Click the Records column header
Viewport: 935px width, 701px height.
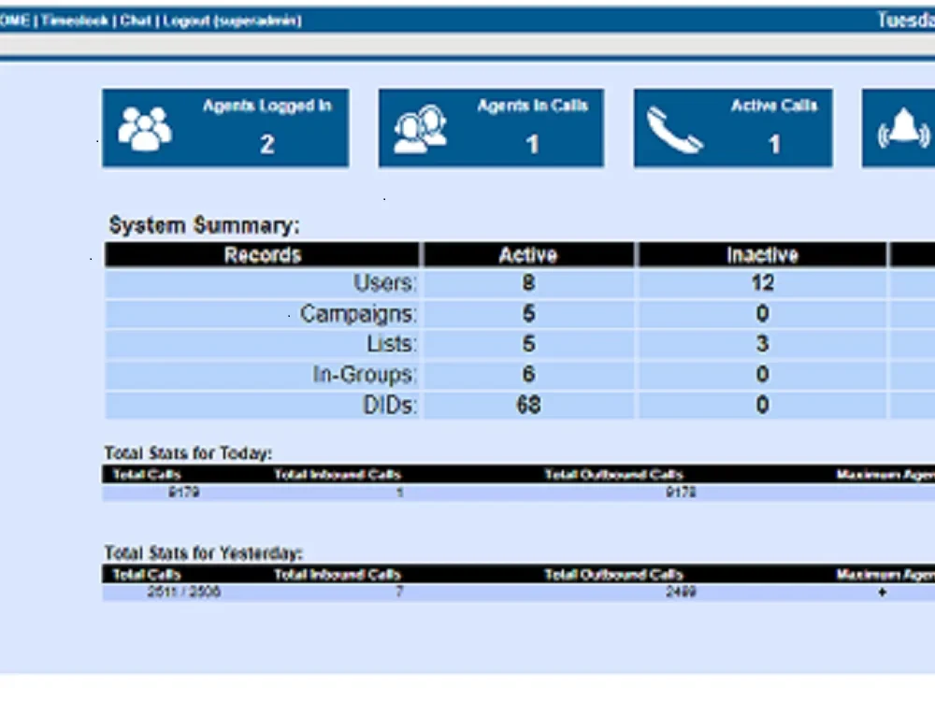263,255
